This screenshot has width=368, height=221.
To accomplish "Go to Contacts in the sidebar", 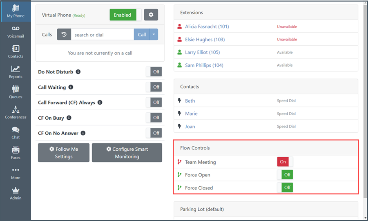I will [16, 52].
